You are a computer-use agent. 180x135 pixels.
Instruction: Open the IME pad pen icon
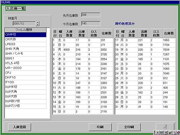click(166, 132)
